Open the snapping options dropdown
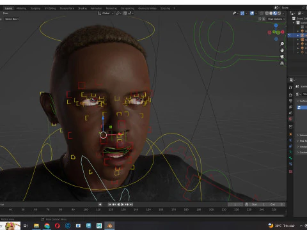 coord(130,13)
